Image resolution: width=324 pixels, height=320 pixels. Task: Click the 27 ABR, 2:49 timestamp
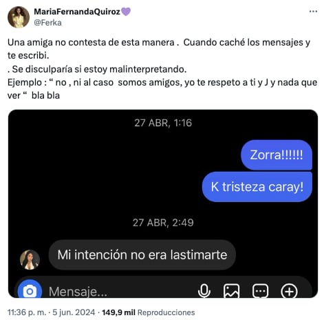[163, 223]
